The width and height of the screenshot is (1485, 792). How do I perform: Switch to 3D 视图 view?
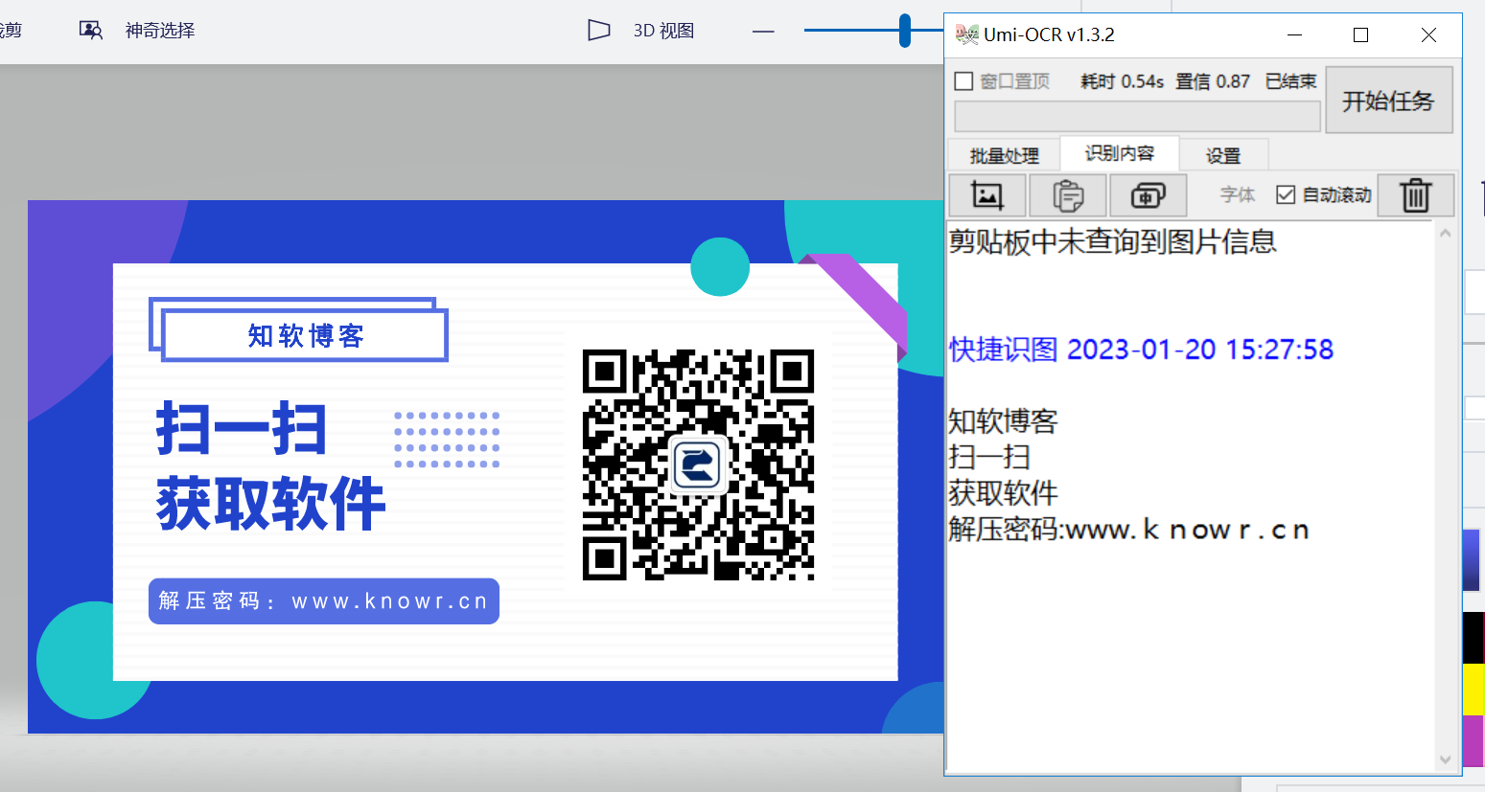click(640, 31)
